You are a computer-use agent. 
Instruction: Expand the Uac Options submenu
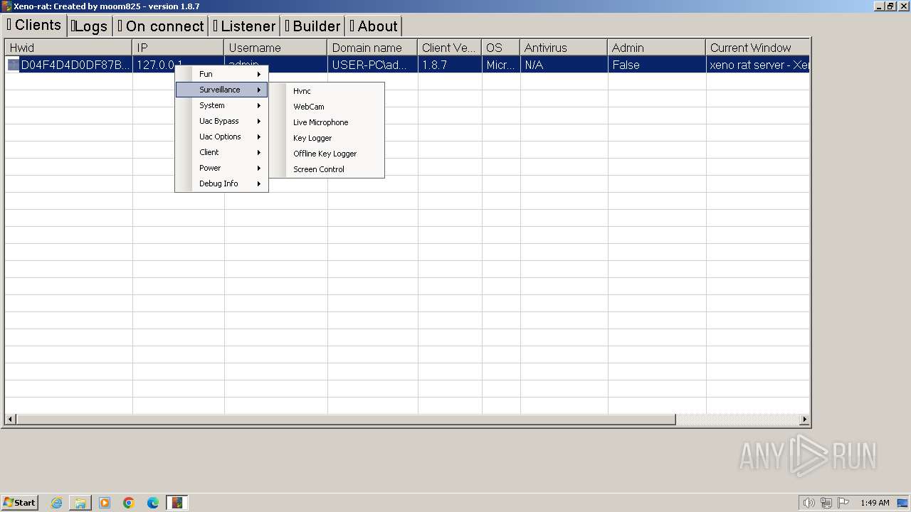[221, 137]
